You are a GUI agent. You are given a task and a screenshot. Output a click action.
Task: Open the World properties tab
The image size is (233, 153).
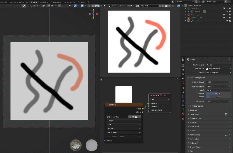[183, 82]
